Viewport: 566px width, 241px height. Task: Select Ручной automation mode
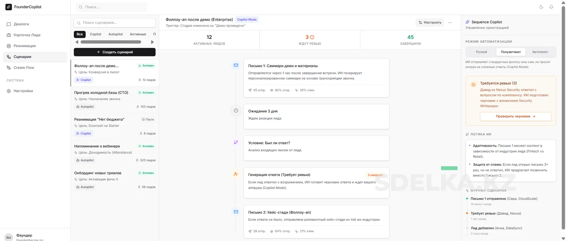[481, 52]
